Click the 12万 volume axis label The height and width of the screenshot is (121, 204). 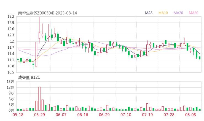click(10, 87)
